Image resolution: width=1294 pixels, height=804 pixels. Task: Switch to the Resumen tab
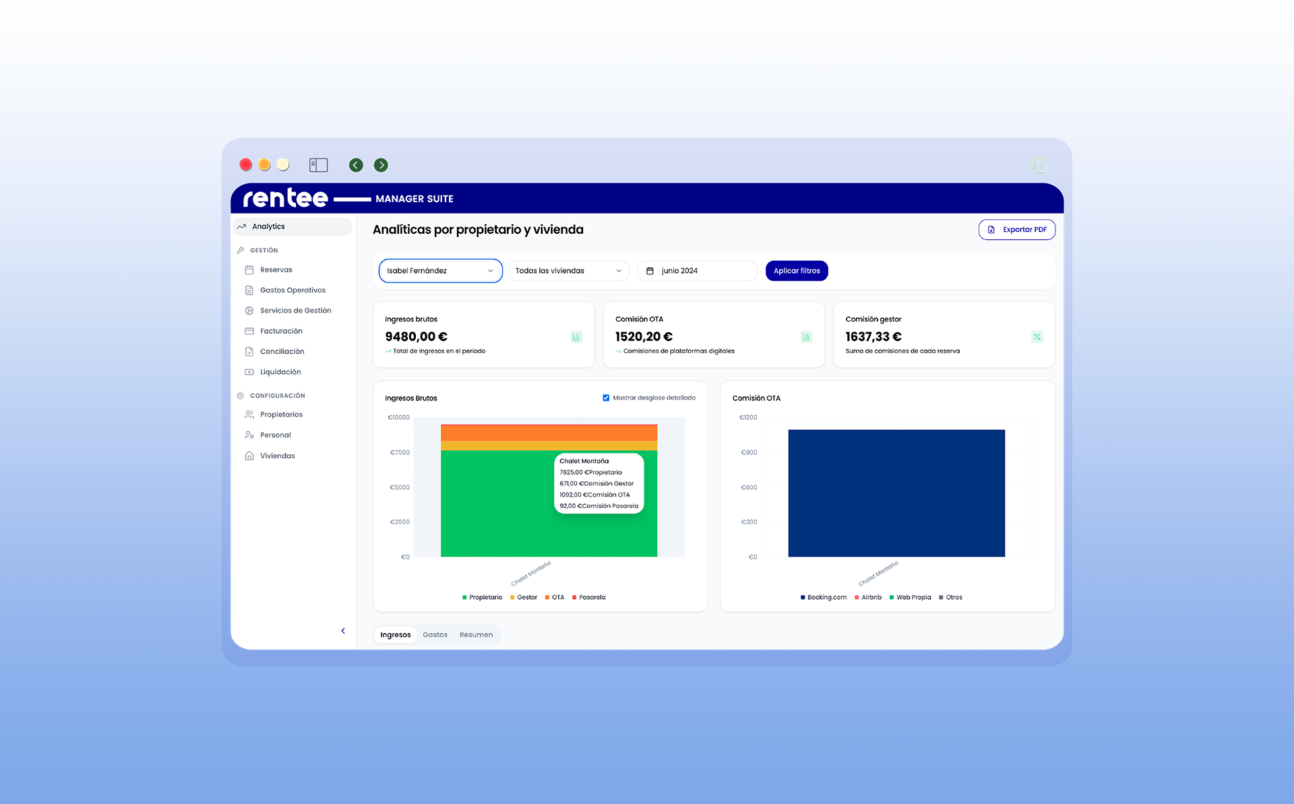point(476,635)
